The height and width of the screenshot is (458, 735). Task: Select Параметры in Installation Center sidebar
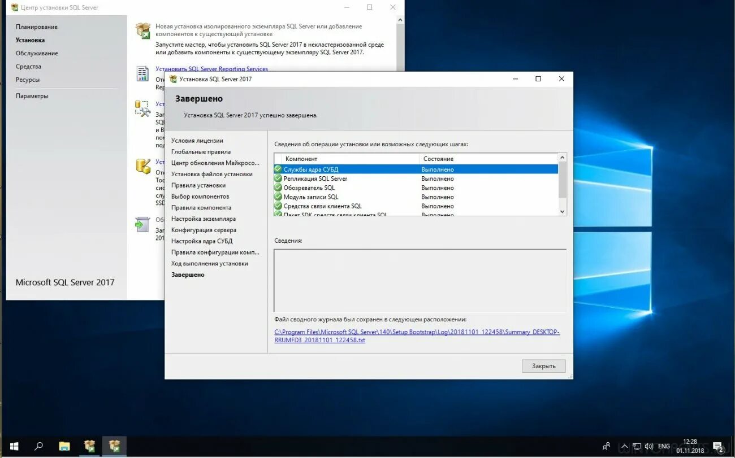[32, 96]
